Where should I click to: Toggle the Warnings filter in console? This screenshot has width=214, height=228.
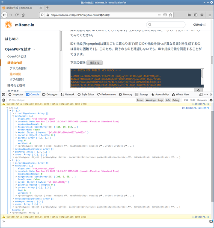point(151,100)
